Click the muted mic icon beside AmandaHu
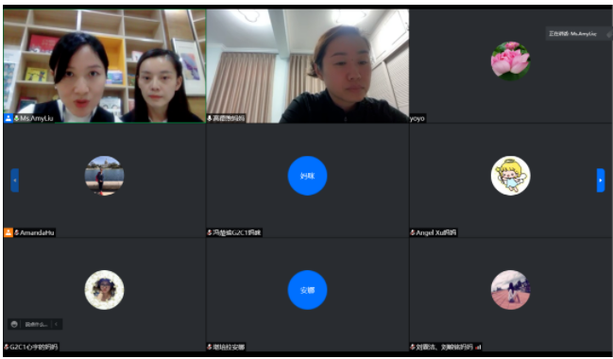This screenshot has height=359, width=613. (x=17, y=232)
